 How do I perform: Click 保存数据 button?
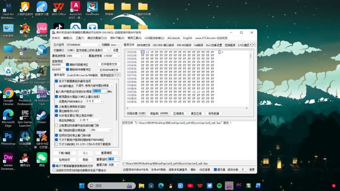(213, 114)
